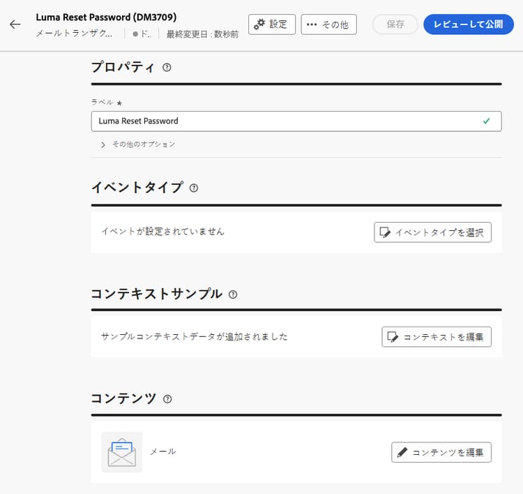Click コンテキストを編集 button

click(437, 337)
